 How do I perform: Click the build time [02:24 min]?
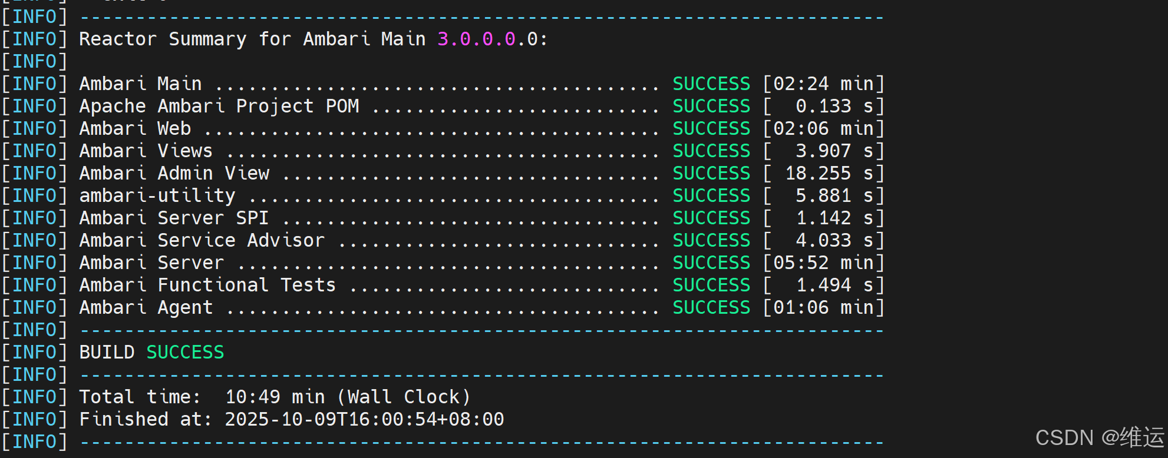click(824, 84)
